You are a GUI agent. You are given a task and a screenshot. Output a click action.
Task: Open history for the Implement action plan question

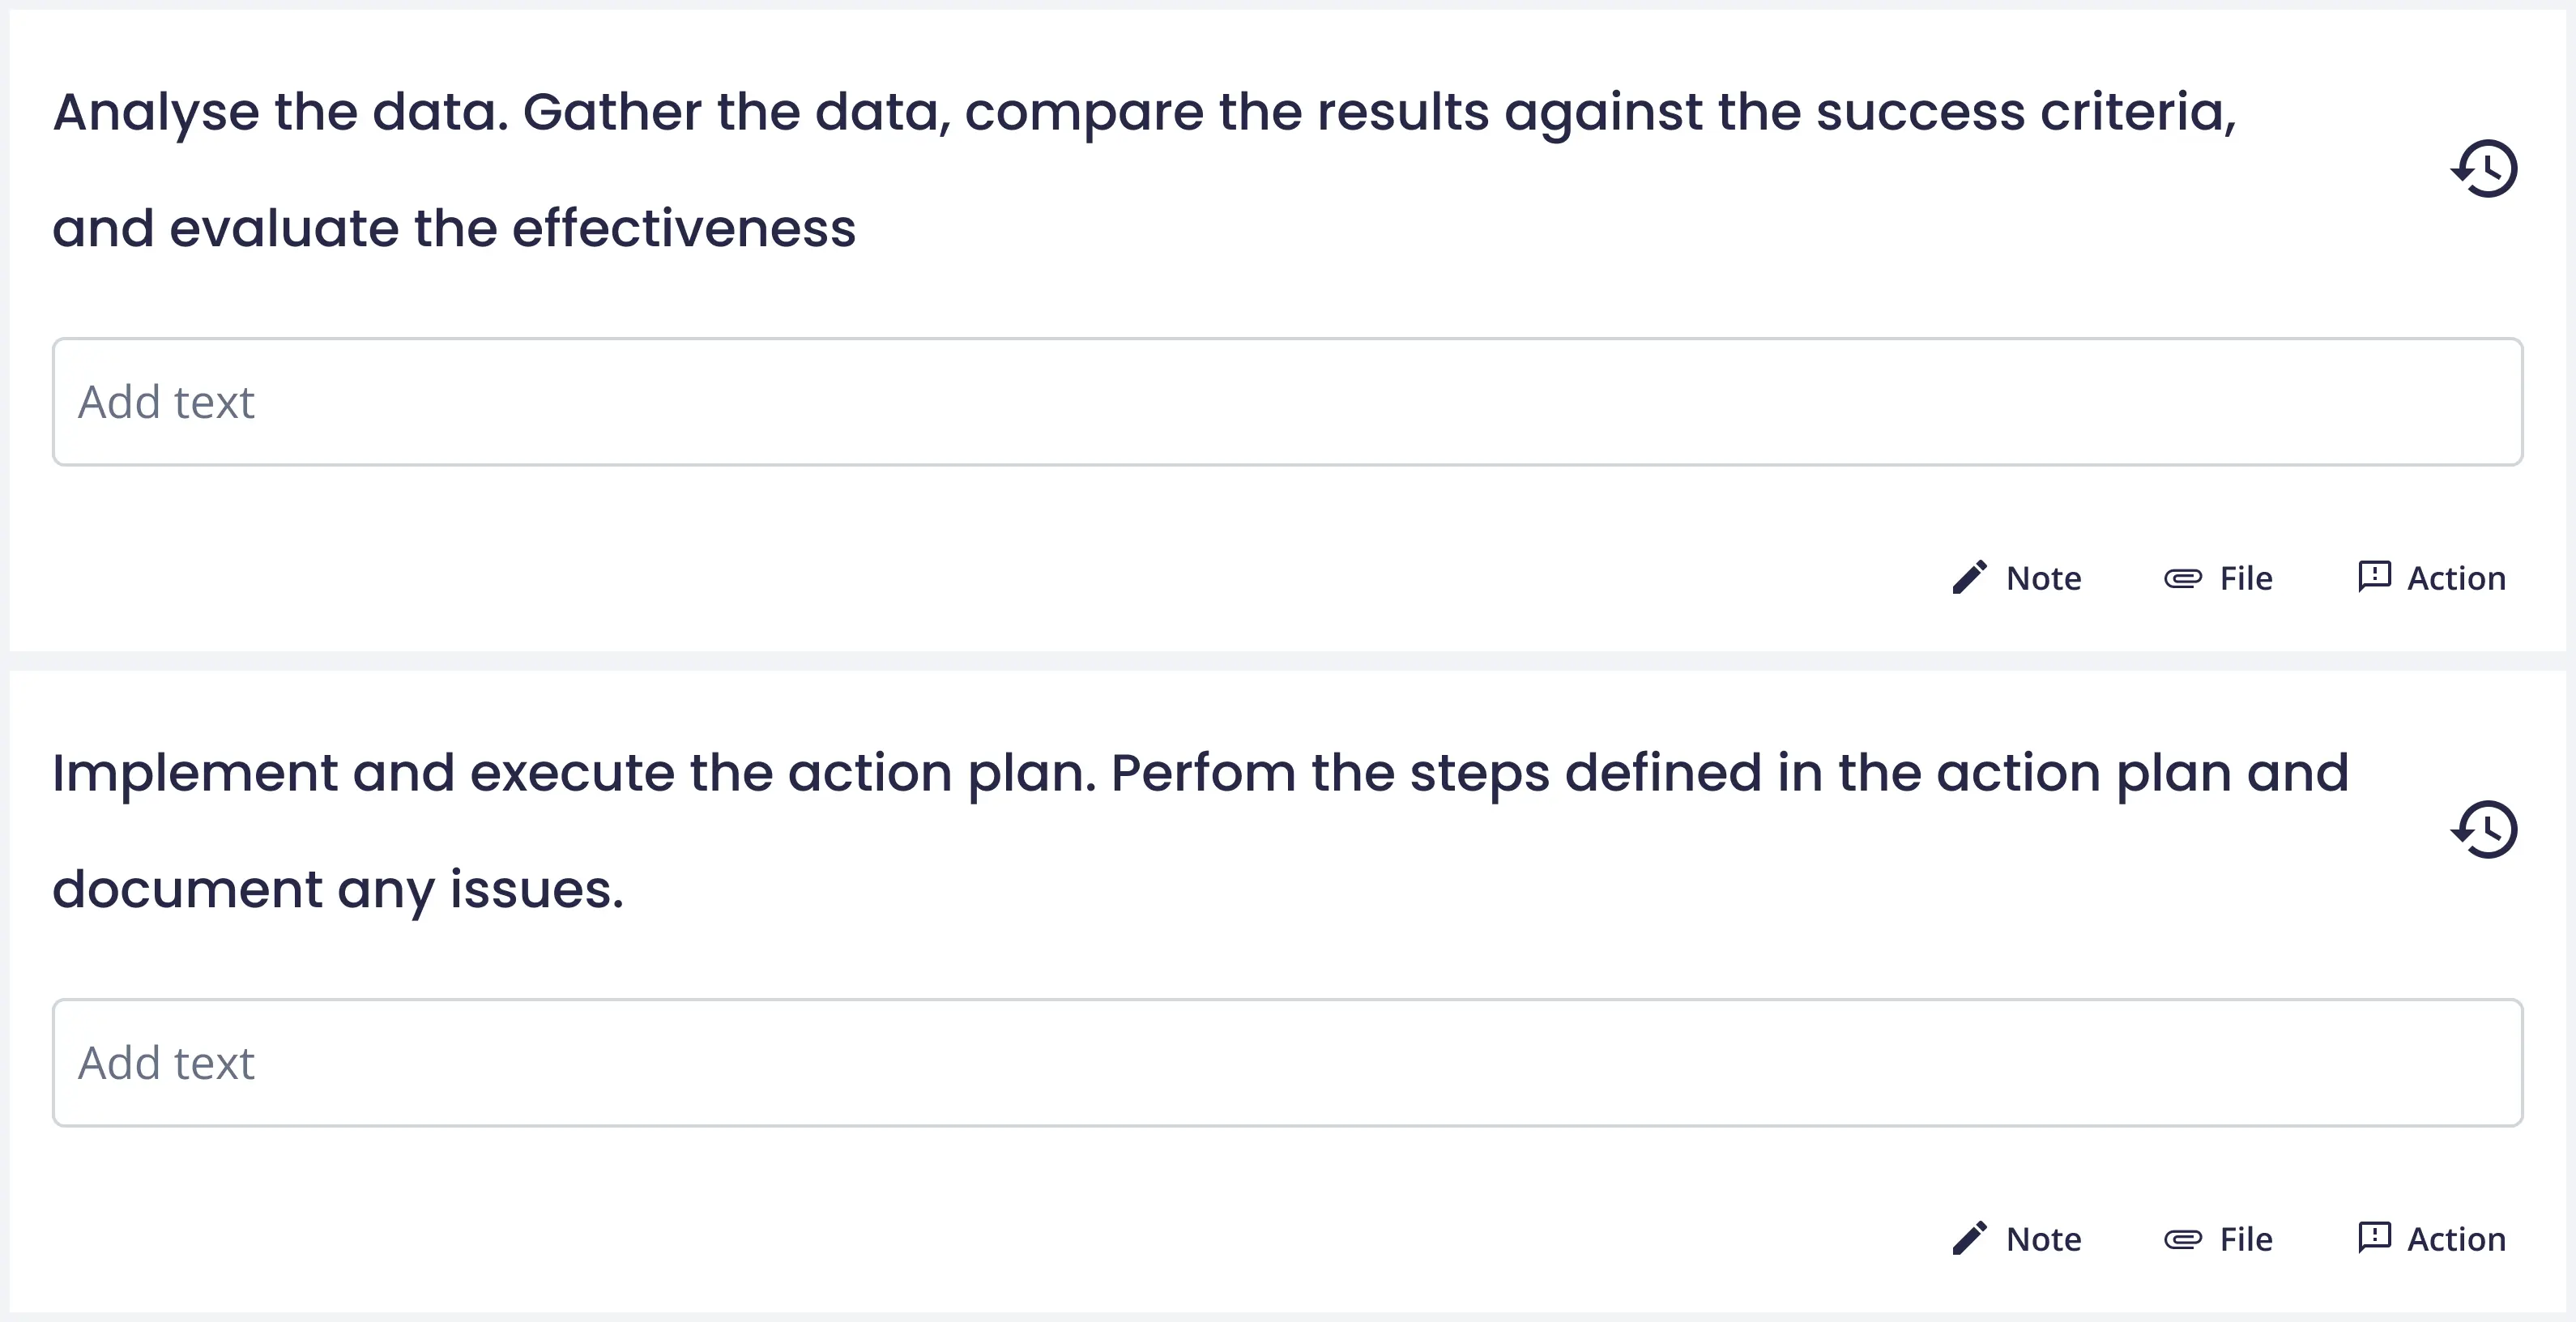[x=2485, y=829]
